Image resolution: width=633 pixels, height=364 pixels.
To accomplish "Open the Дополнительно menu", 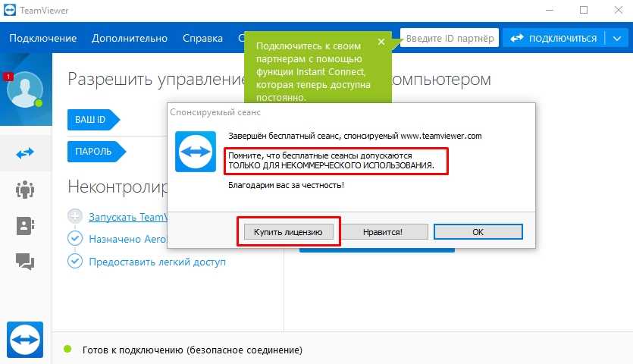I will (x=130, y=38).
